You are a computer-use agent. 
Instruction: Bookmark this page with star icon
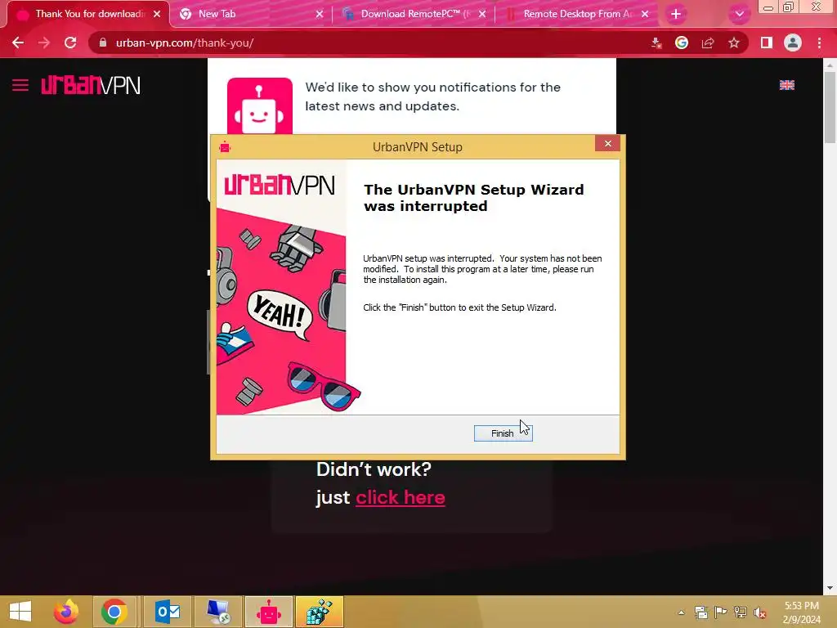tap(734, 43)
